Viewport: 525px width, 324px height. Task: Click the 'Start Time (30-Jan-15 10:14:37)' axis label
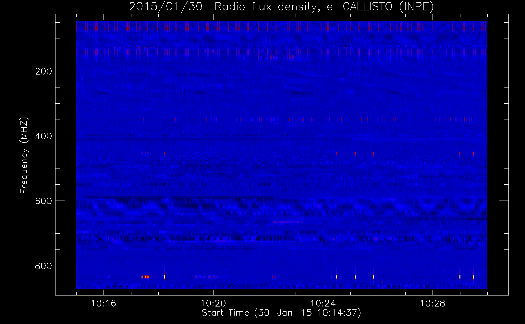tap(281, 313)
